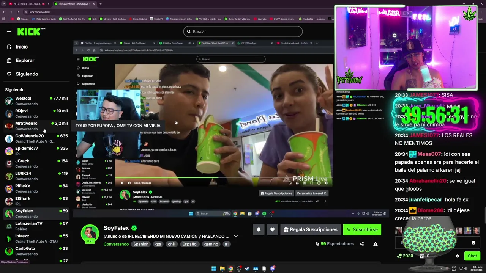Click the green Chat send button

click(x=472, y=256)
